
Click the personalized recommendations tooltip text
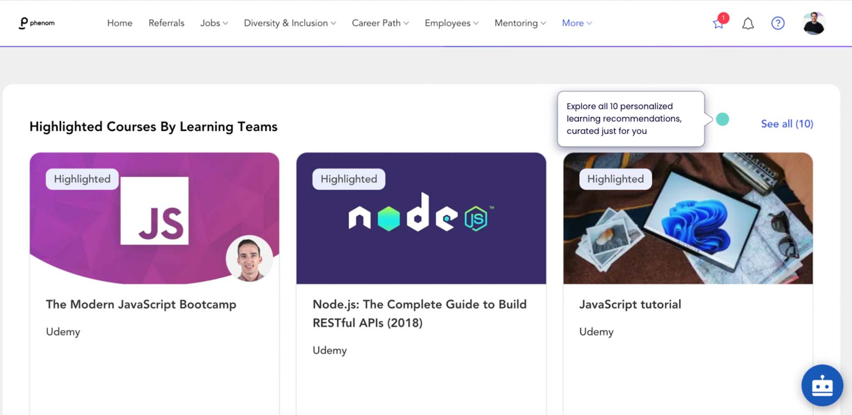[624, 119]
